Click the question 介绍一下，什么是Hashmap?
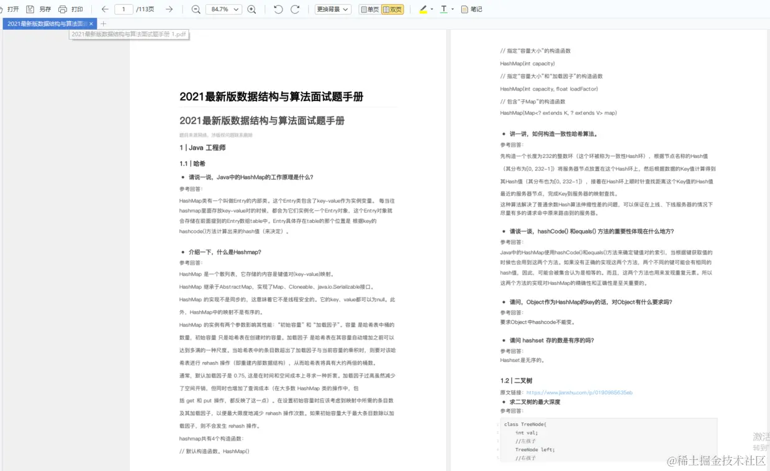This screenshot has height=471, width=770. [x=225, y=252]
